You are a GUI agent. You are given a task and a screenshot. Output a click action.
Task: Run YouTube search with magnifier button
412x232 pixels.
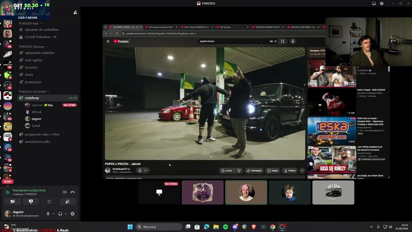coord(283,41)
